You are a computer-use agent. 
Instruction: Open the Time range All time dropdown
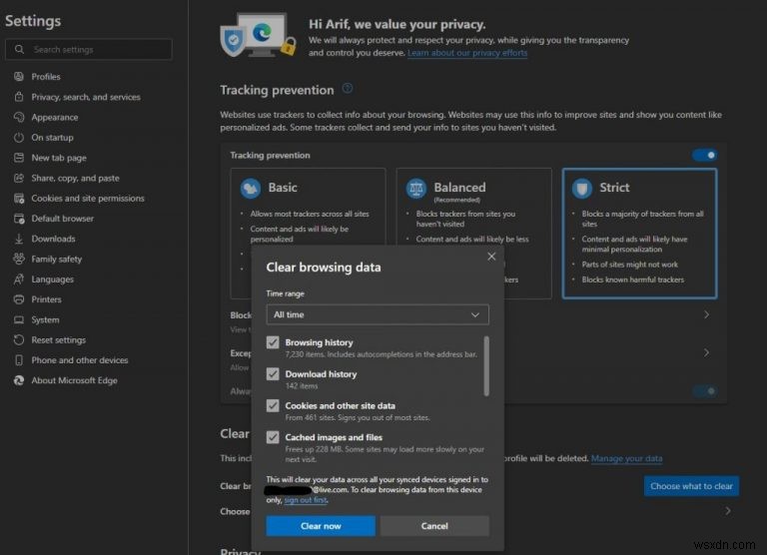(x=378, y=314)
